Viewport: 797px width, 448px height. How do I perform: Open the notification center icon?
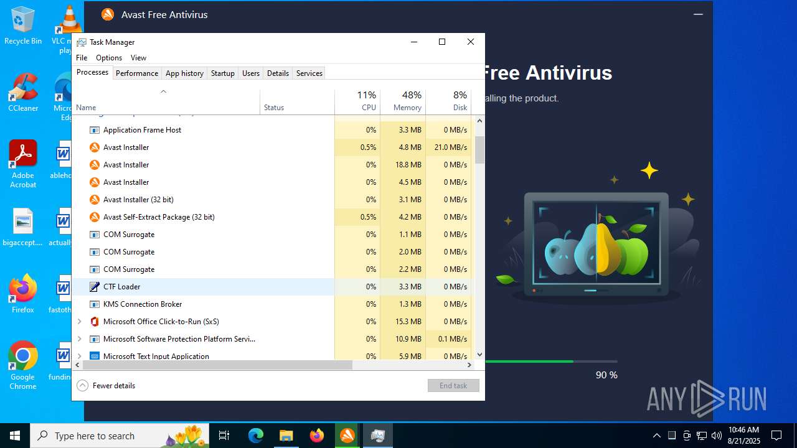point(776,436)
